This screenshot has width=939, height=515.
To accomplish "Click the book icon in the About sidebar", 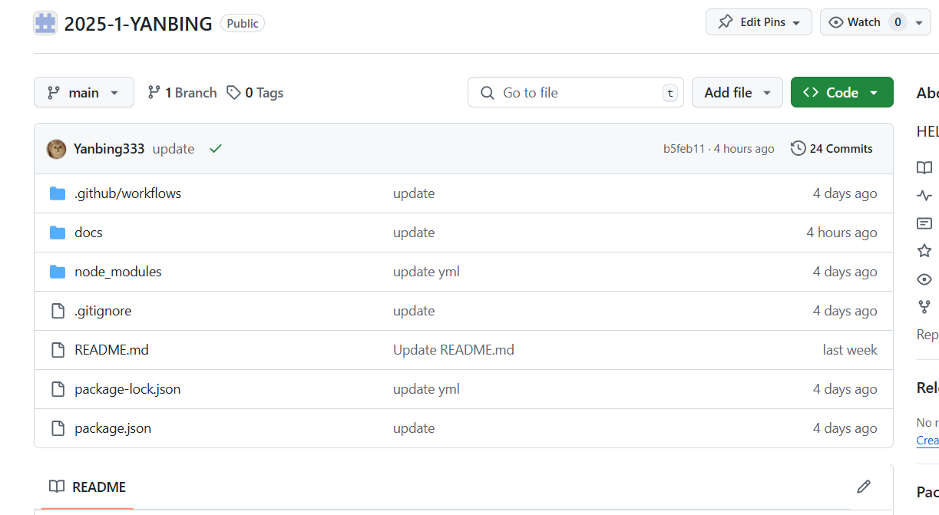I will (924, 167).
